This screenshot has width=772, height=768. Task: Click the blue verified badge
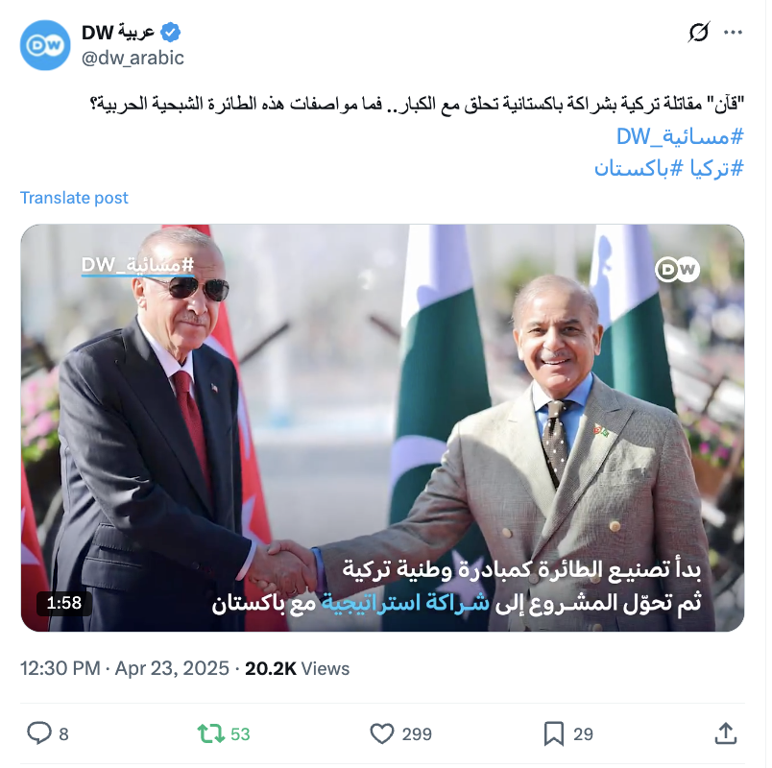(x=171, y=33)
